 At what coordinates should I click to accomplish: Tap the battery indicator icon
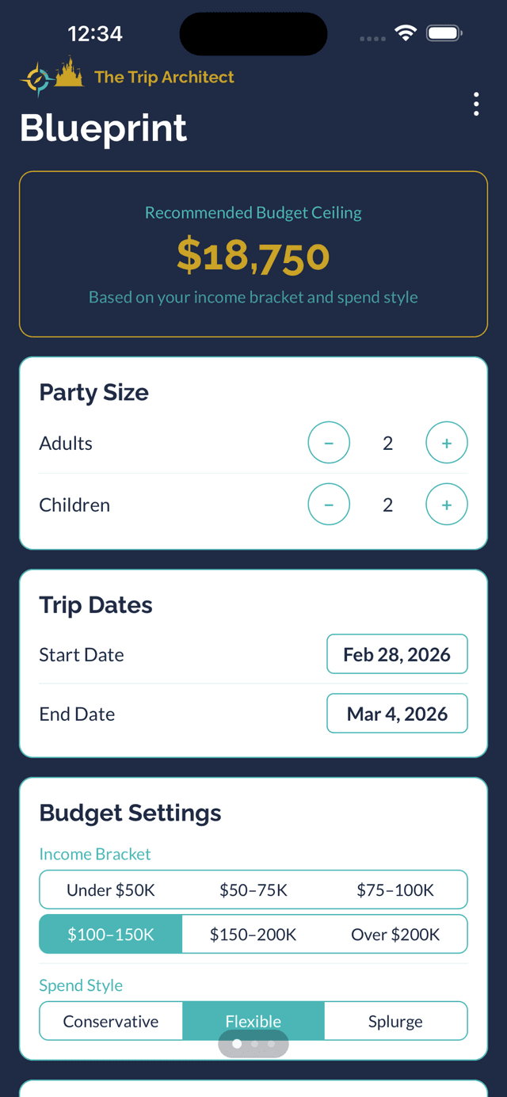pyautogui.click(x=444, y=32)
